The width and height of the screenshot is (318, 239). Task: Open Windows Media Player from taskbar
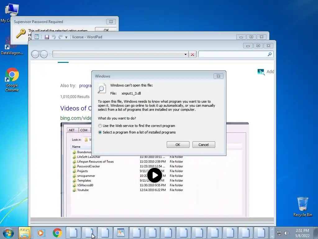41,233
